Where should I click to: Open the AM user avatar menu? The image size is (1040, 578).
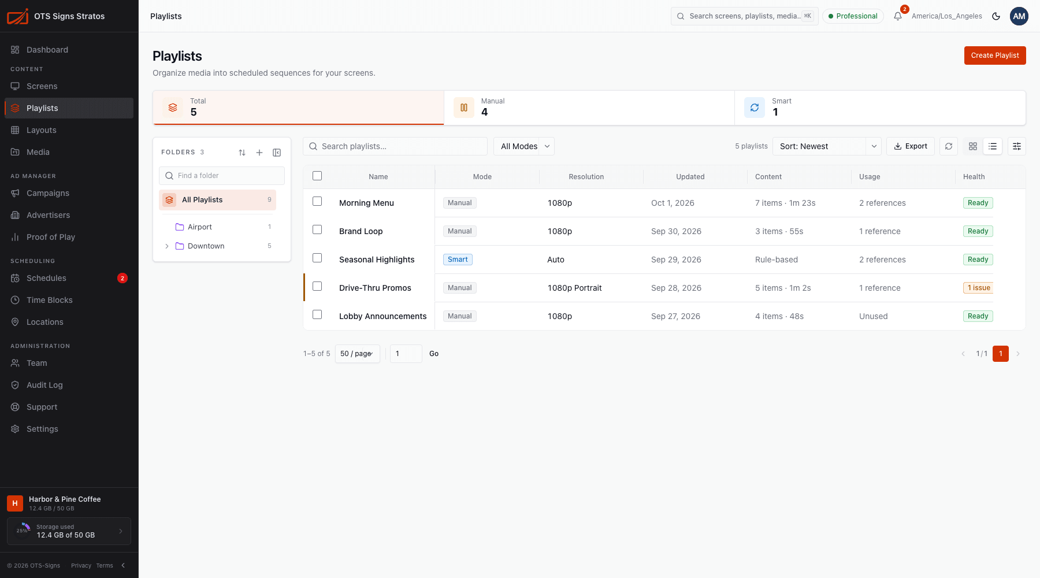point(1019,16)
